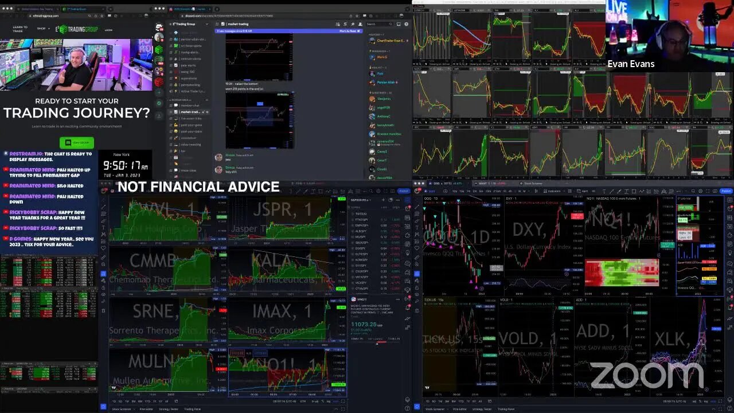Click the trash remove-drawings icon in MULN chart window
This screenshot has width=734, height=413.
click(103, 310)
